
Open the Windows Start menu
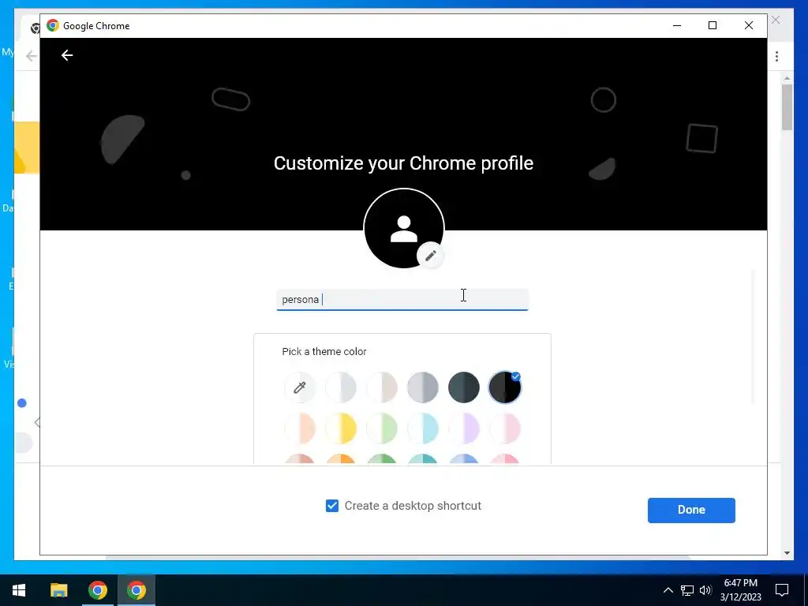tap(19, 590)
